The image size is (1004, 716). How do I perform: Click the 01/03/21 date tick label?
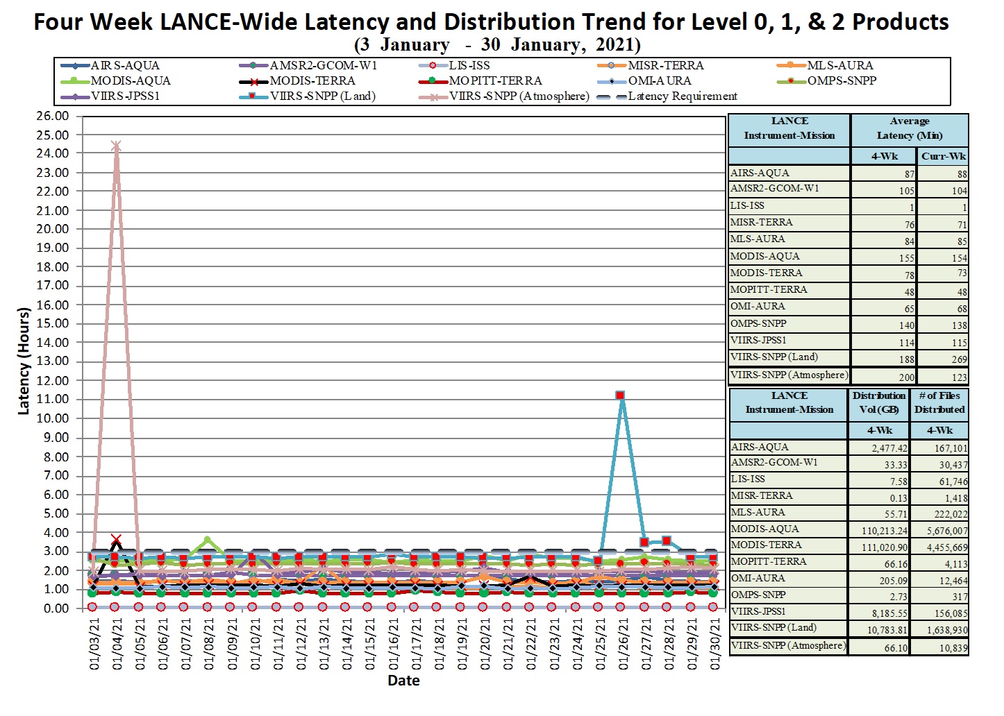tap(94, 645)
